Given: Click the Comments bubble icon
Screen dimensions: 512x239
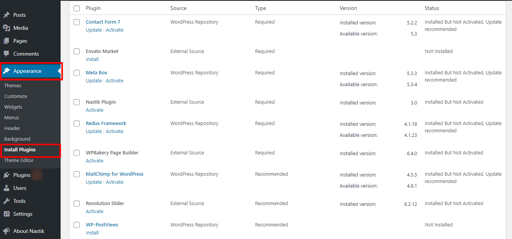Looking at the screenshot, I should 6,54.
